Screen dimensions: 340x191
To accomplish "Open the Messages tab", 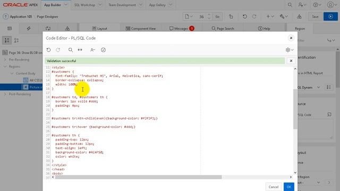I will [182, 28].
